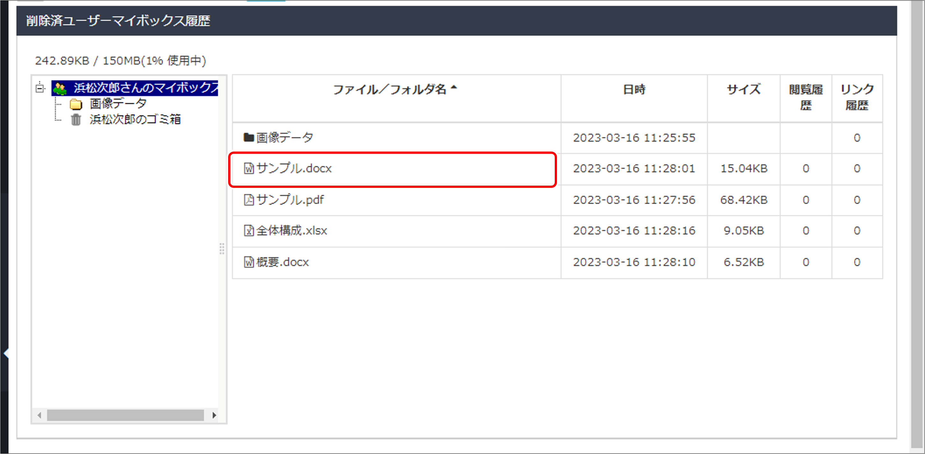925x454 pixels.
Task: Click left arrow of tree horizontal scrollbar
Action: 39,415
